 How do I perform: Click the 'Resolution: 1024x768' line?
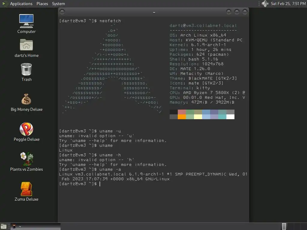196,64
